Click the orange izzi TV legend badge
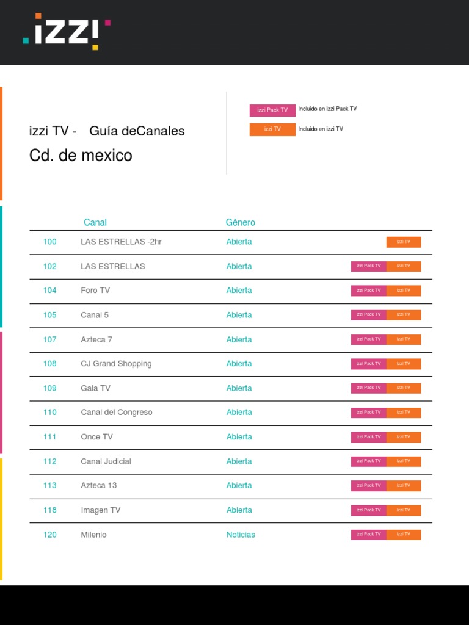 coord(272,129)
